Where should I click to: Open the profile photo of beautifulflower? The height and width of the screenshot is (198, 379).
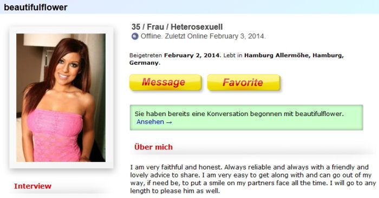click(x=61, y=98)
